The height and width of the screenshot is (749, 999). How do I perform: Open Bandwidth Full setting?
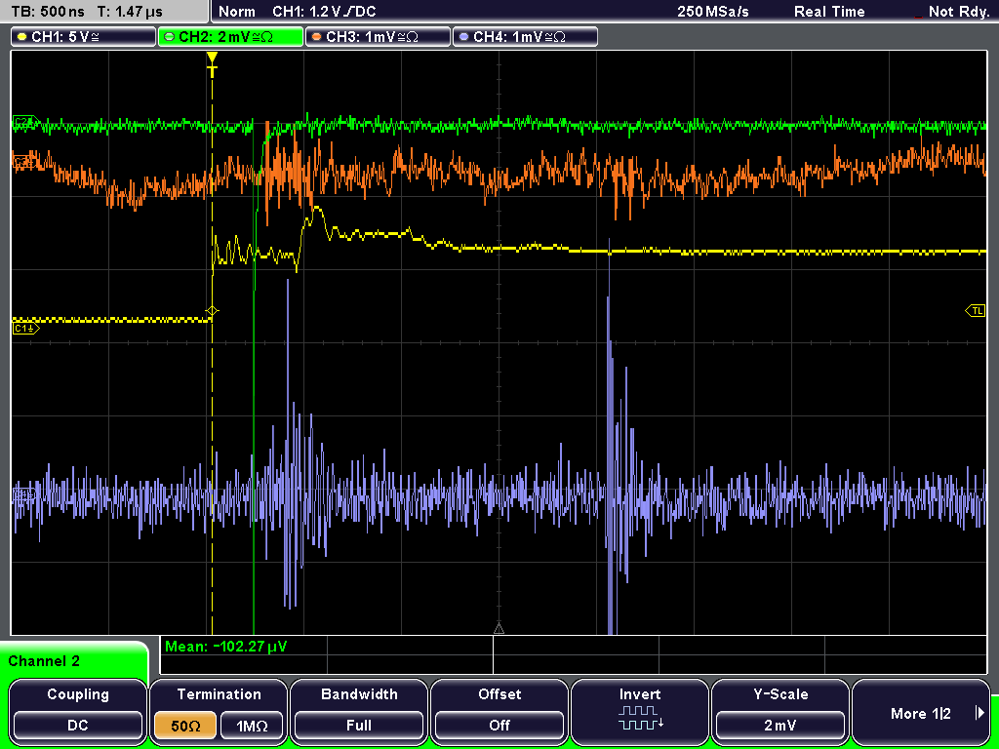359,710
